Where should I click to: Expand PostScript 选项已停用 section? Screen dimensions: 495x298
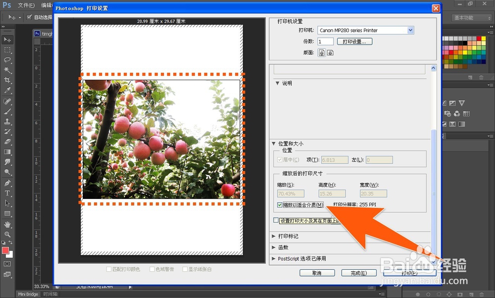pyautogui.click(x=274, y=259)
